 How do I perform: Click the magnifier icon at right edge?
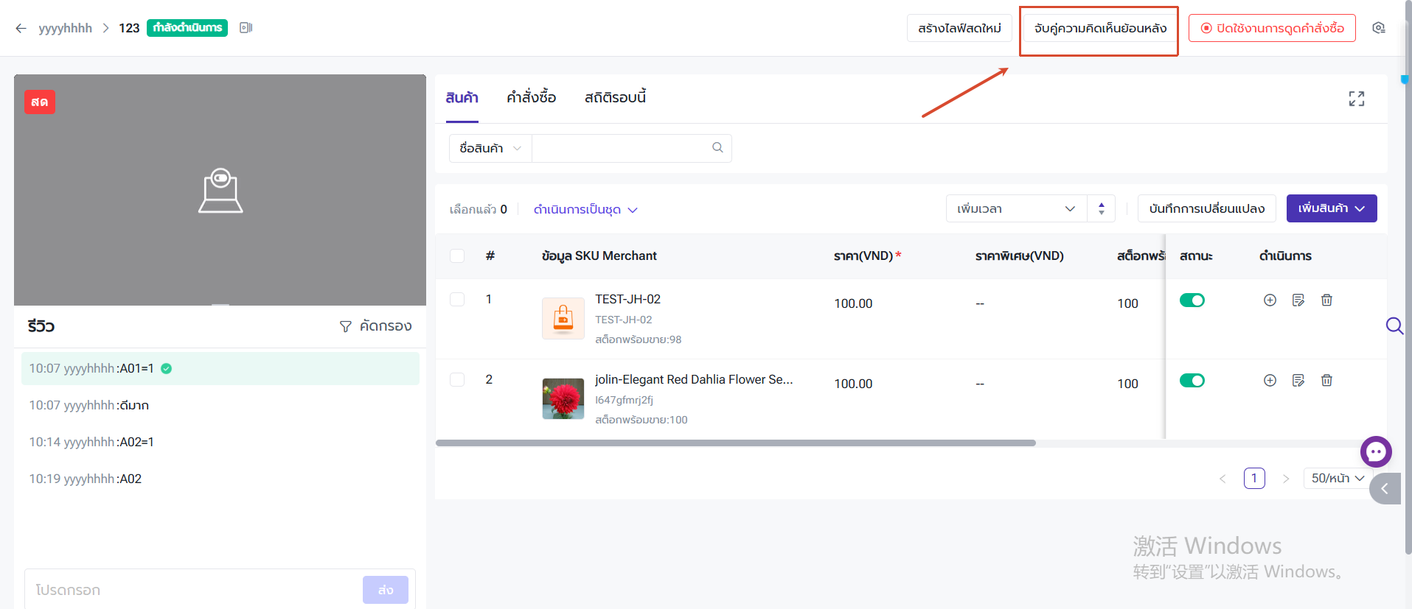coord(1394,325)
